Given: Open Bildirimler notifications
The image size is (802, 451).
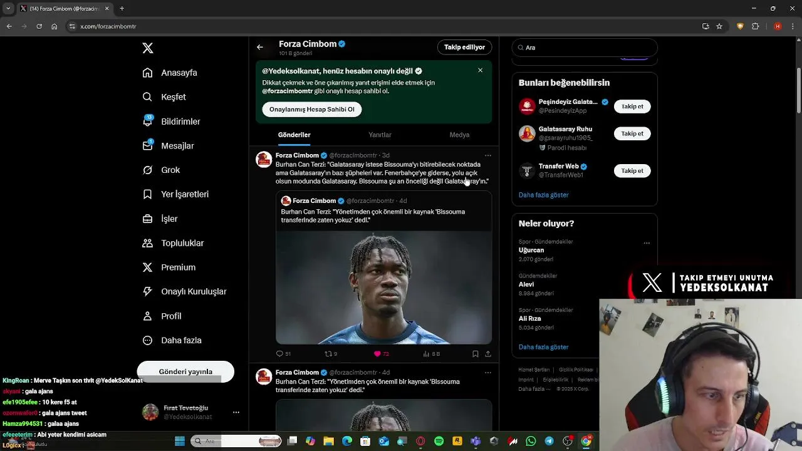Looking at the screenshot, I should click(x=171, y=122).
